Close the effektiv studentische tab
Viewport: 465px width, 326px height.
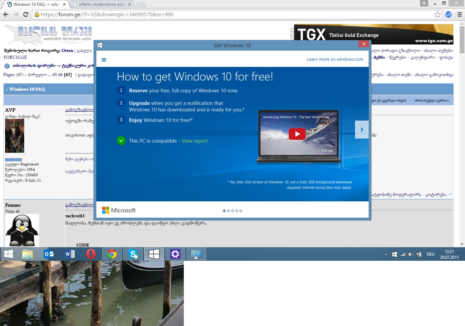pyautogui.click(x=130, y=4)
